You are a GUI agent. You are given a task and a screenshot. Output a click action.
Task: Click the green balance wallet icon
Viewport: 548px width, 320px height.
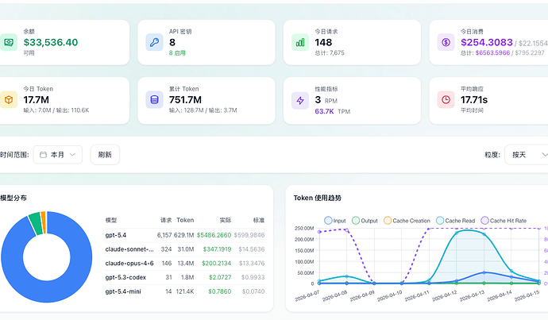9,42
